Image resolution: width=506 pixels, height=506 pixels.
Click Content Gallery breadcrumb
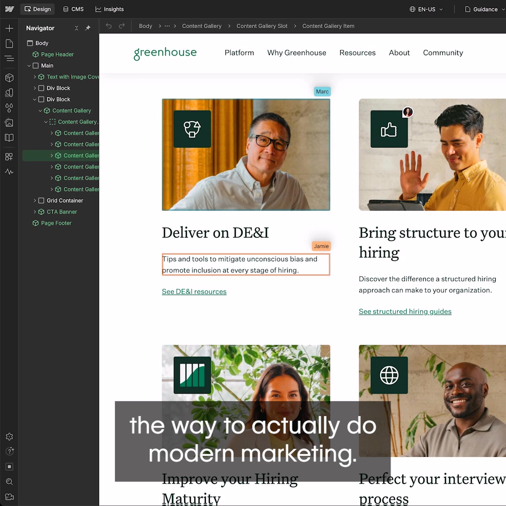pyautogui.click(x=201, y=26)
